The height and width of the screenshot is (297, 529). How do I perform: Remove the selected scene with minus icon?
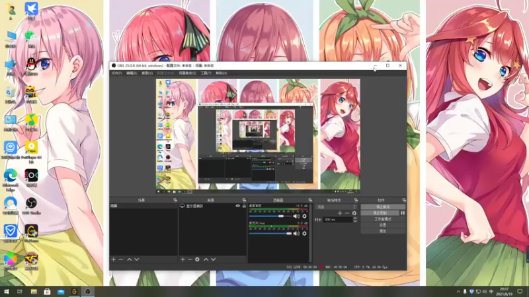[x=121, y=259]
